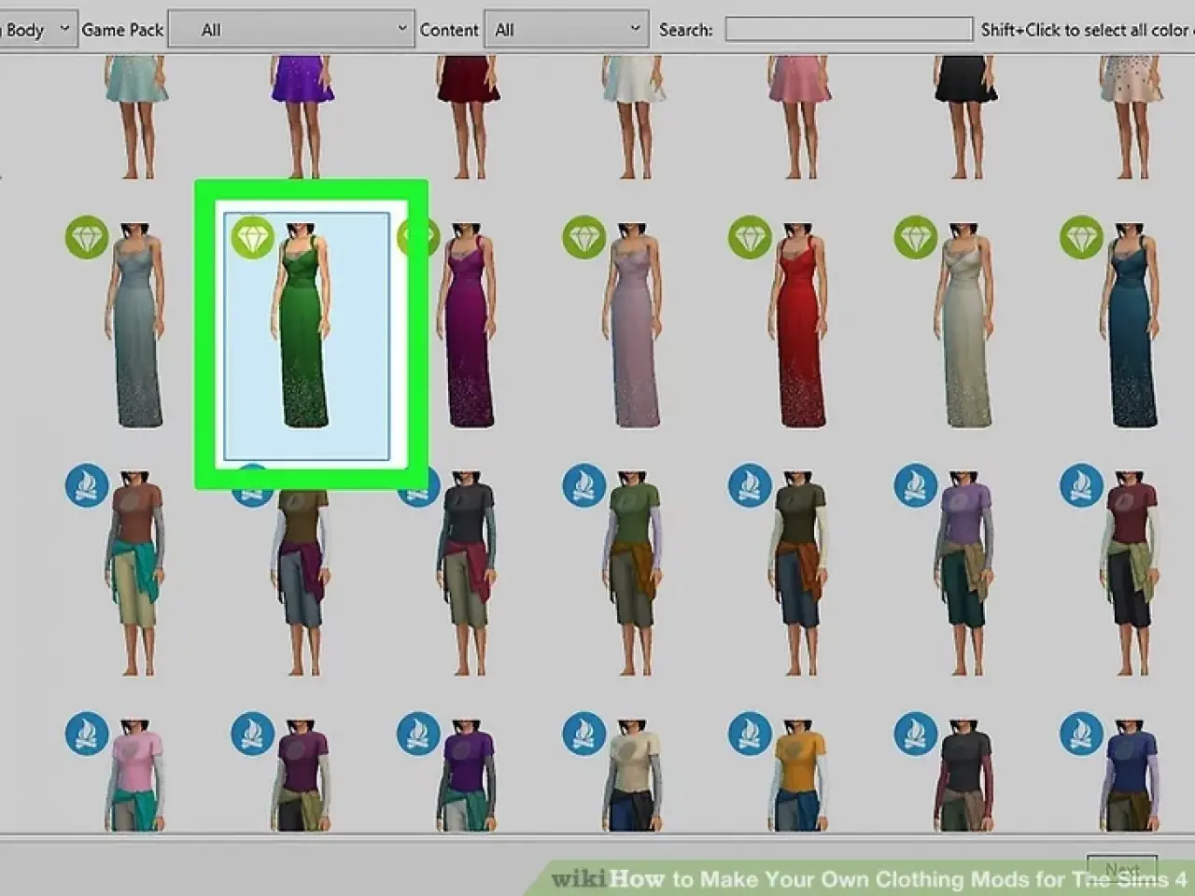
Task: Click the diamond icon on the selected green gown
Action: pos(252,238)
